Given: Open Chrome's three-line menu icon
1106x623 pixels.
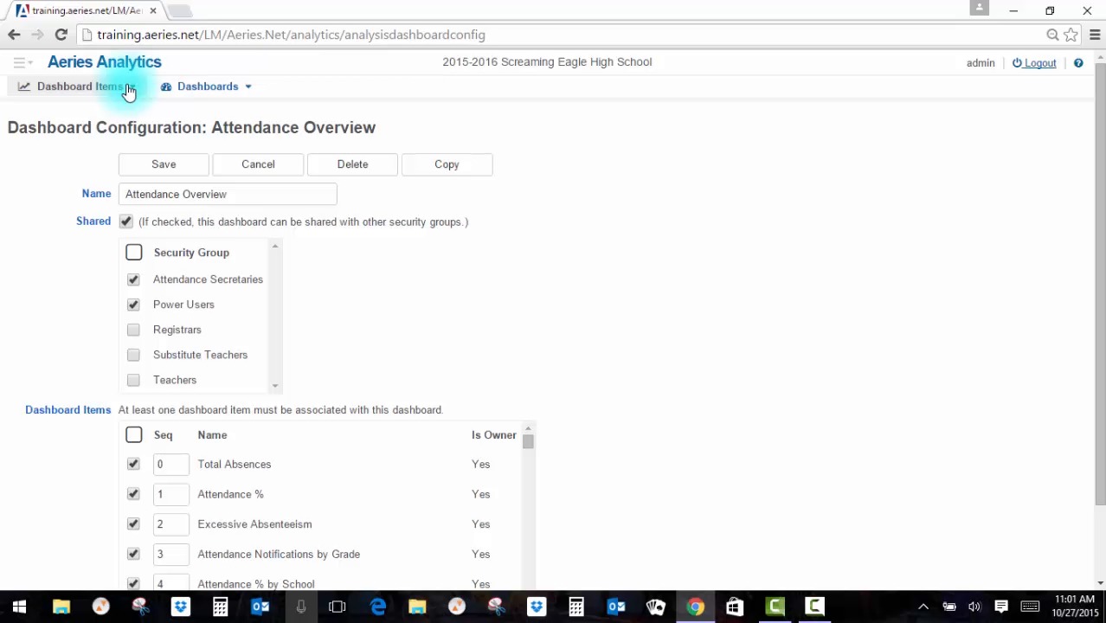Looking at the screenshot, I should coord(1095,35).
